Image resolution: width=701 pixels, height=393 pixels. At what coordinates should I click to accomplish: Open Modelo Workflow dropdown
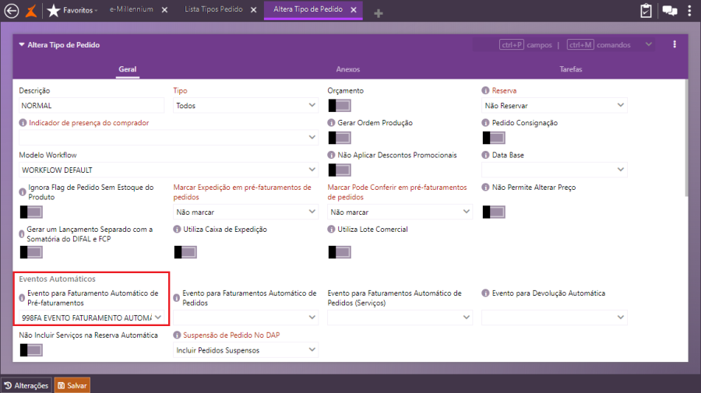coord(168,170)
